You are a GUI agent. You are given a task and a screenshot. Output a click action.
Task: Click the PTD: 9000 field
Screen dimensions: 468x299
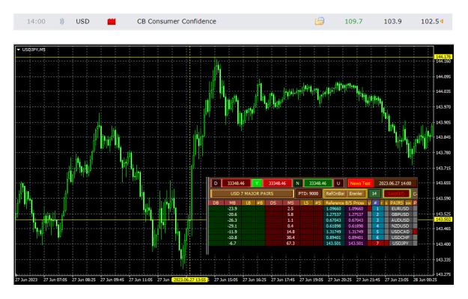tap(309, 193)
